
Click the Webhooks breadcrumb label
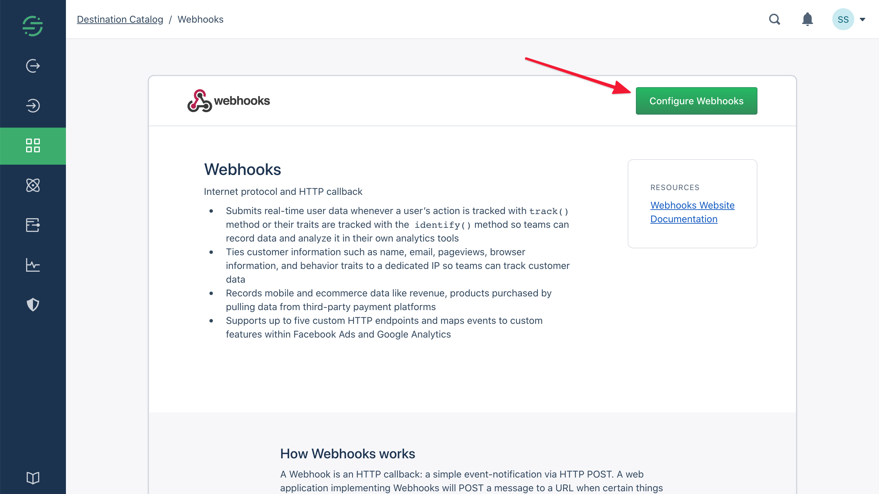pos(201,19)
